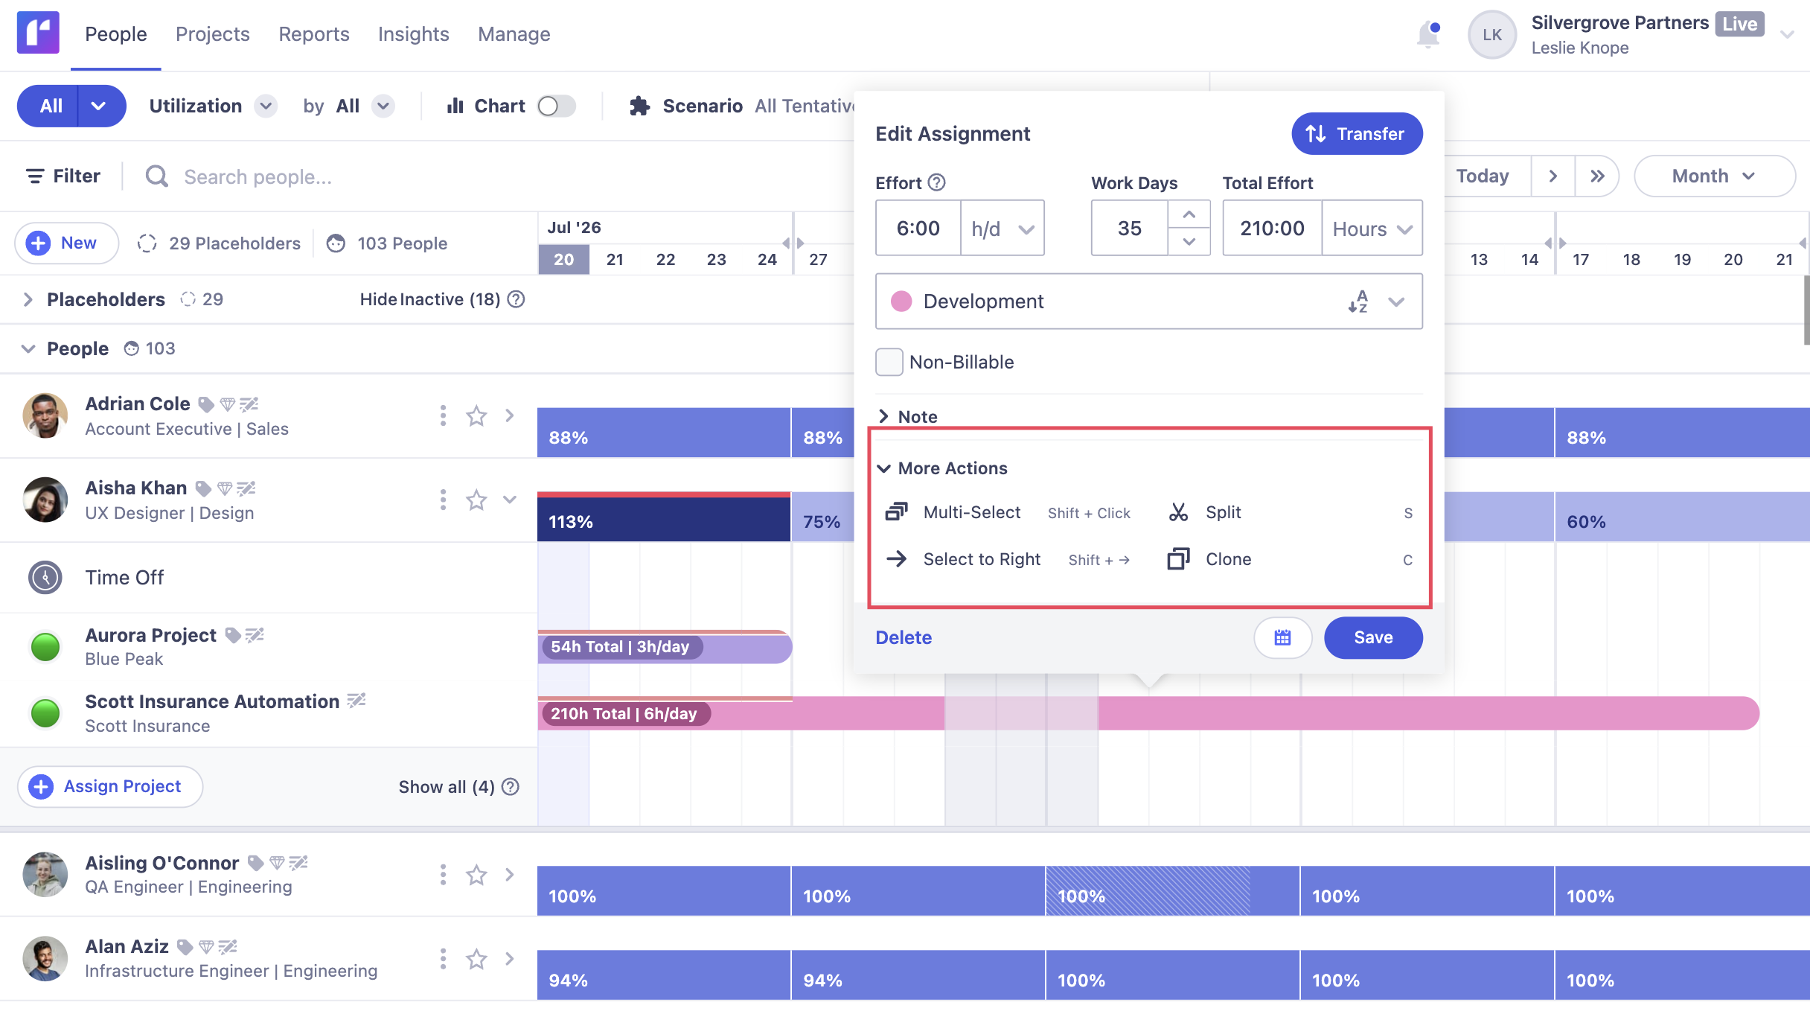Click the Delete link
1810x1017 pixels.
click(904, 637)
